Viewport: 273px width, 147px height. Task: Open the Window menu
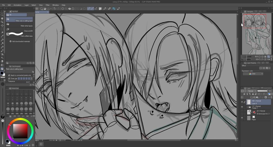coord(55,5)
